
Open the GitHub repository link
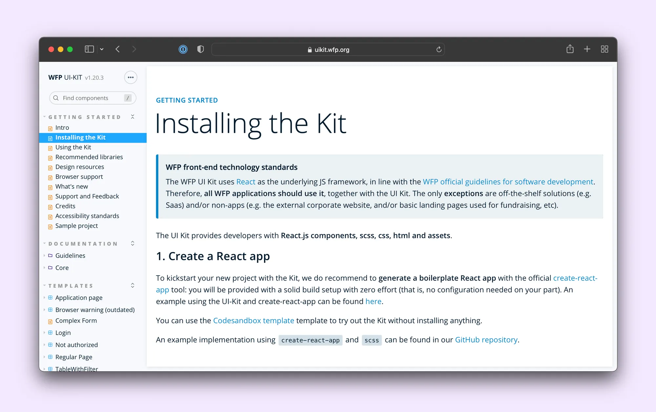(x=486, y=340)
